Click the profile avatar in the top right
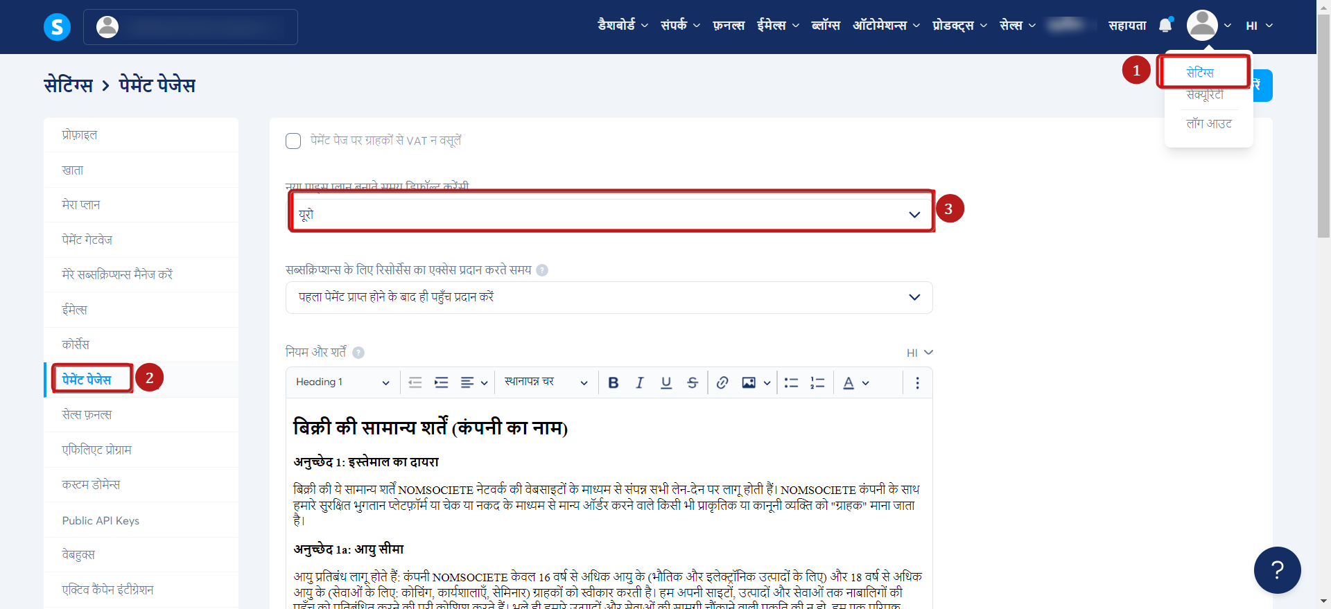1331x609 pixels. [x=1202, y=26]
